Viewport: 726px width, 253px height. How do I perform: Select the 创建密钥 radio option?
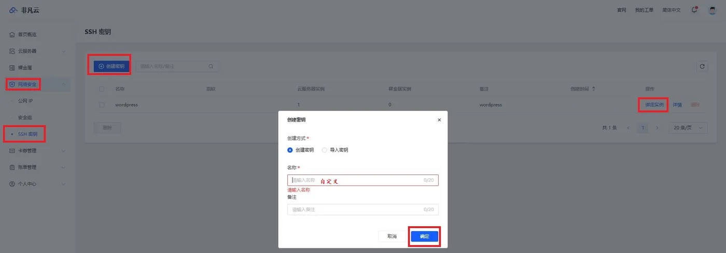point(290,150)
